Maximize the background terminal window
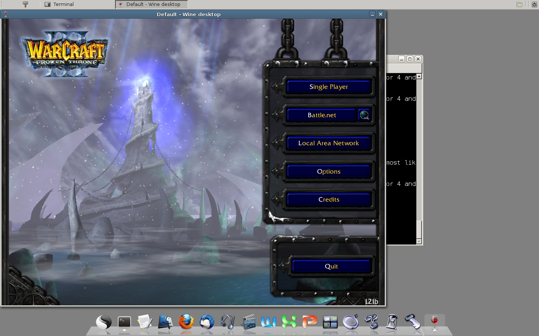 point(410,59)
